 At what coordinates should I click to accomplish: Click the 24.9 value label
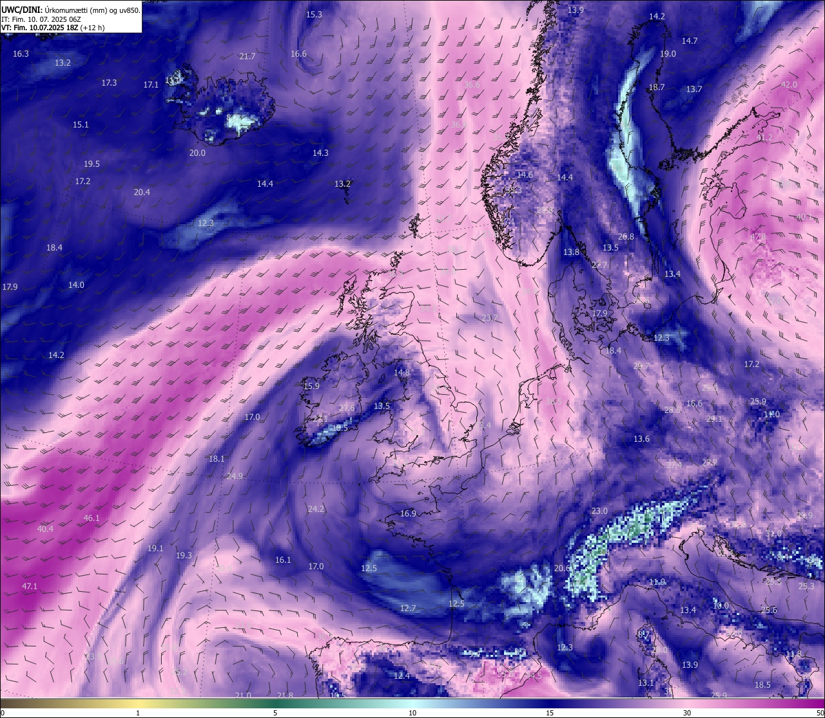pyautogui.click(x=235, y=477)
